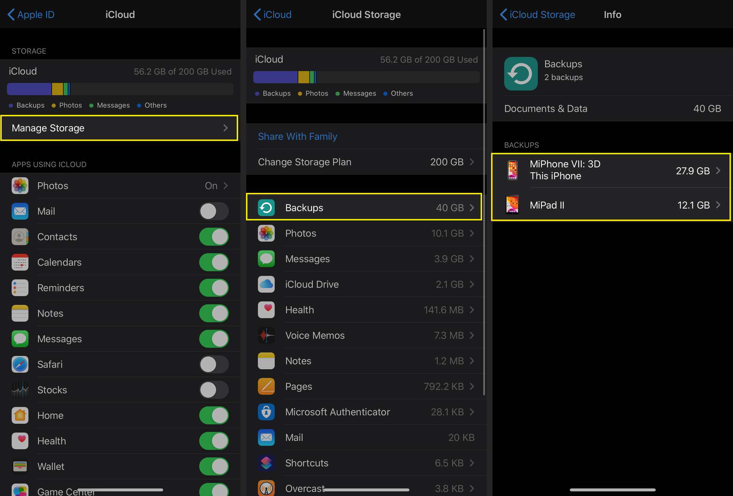Disable the Home iCloud toggle
Viewport: 733px width, 496px height.
coord(214,415)
